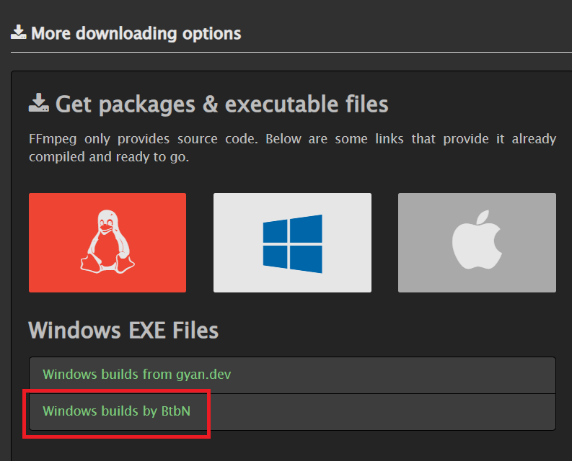Viewport: 572px width, 461px height.
Task: Click the Get packages & executable files heading
Action: click(x=221, y=104)
